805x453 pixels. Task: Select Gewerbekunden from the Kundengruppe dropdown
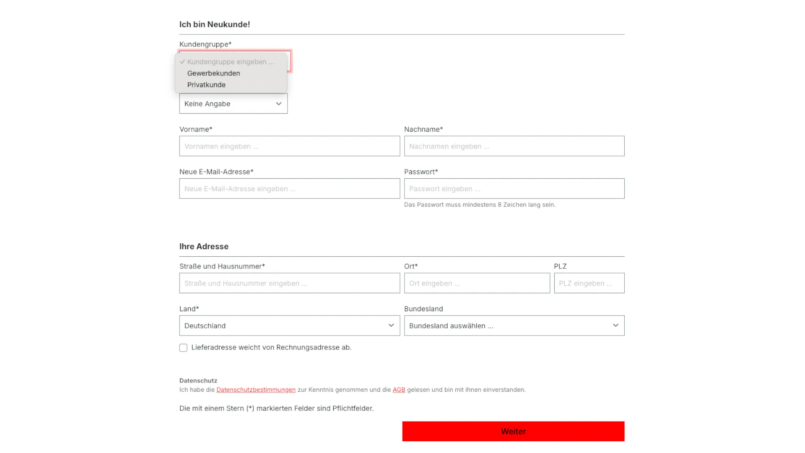coord(214,73)
